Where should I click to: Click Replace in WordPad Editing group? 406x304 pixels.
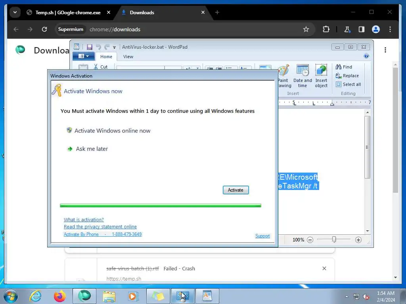click(347, 76)
